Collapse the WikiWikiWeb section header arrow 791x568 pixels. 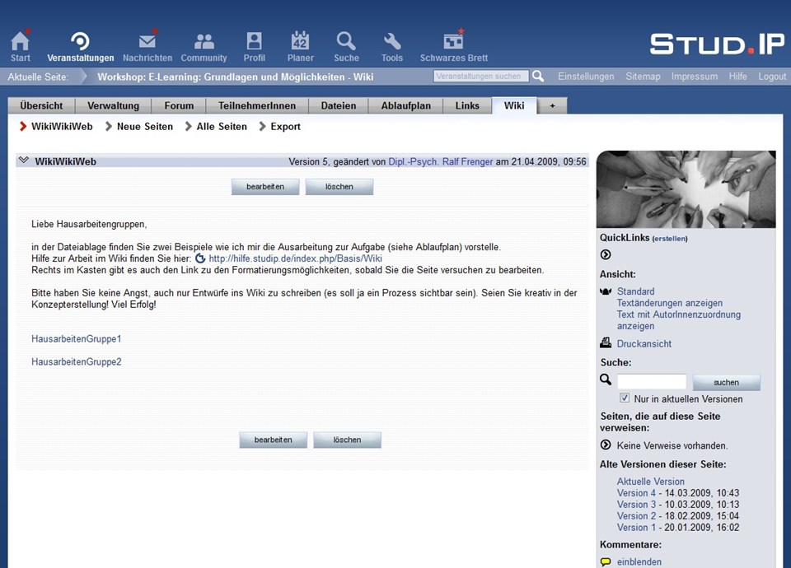pos(24,161)
